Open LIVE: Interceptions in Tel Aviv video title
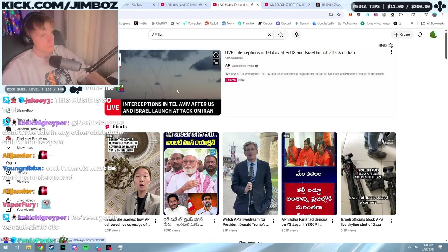 (x=289, y=52)
